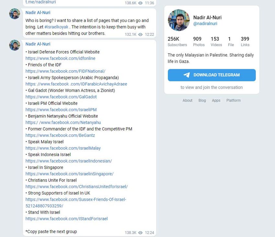Go to the Blog footer page

click(x=202, y=100)
